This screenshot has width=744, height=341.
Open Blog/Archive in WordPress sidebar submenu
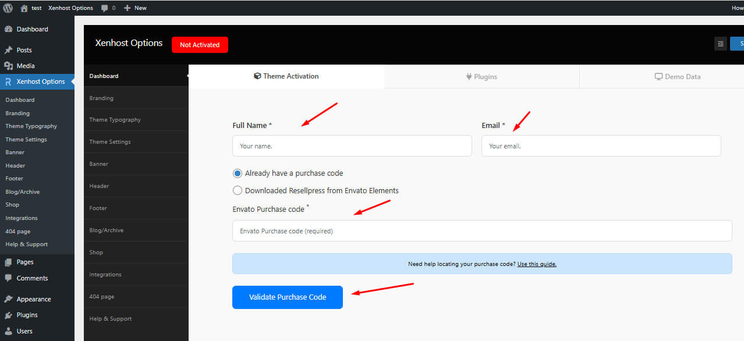click(23, 192)
